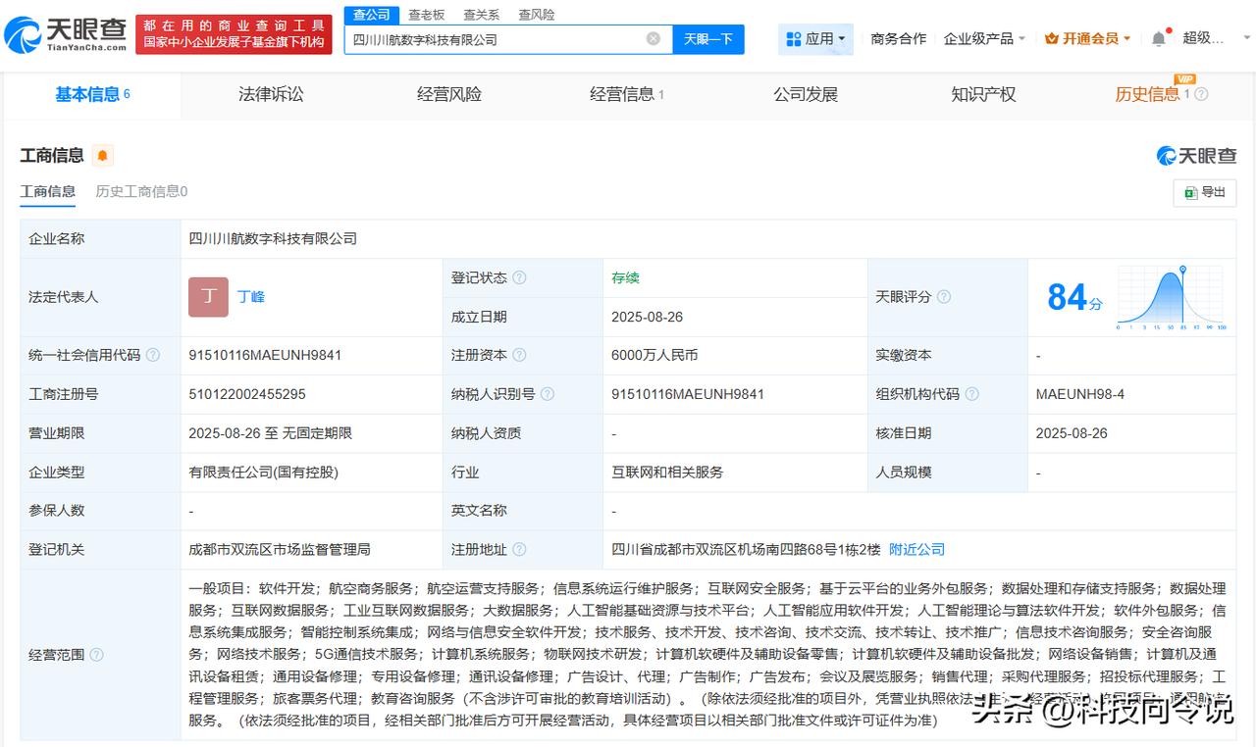Click help icon next to 天眼评分
The image size is (1256, 747).
(x=943, y=297)
